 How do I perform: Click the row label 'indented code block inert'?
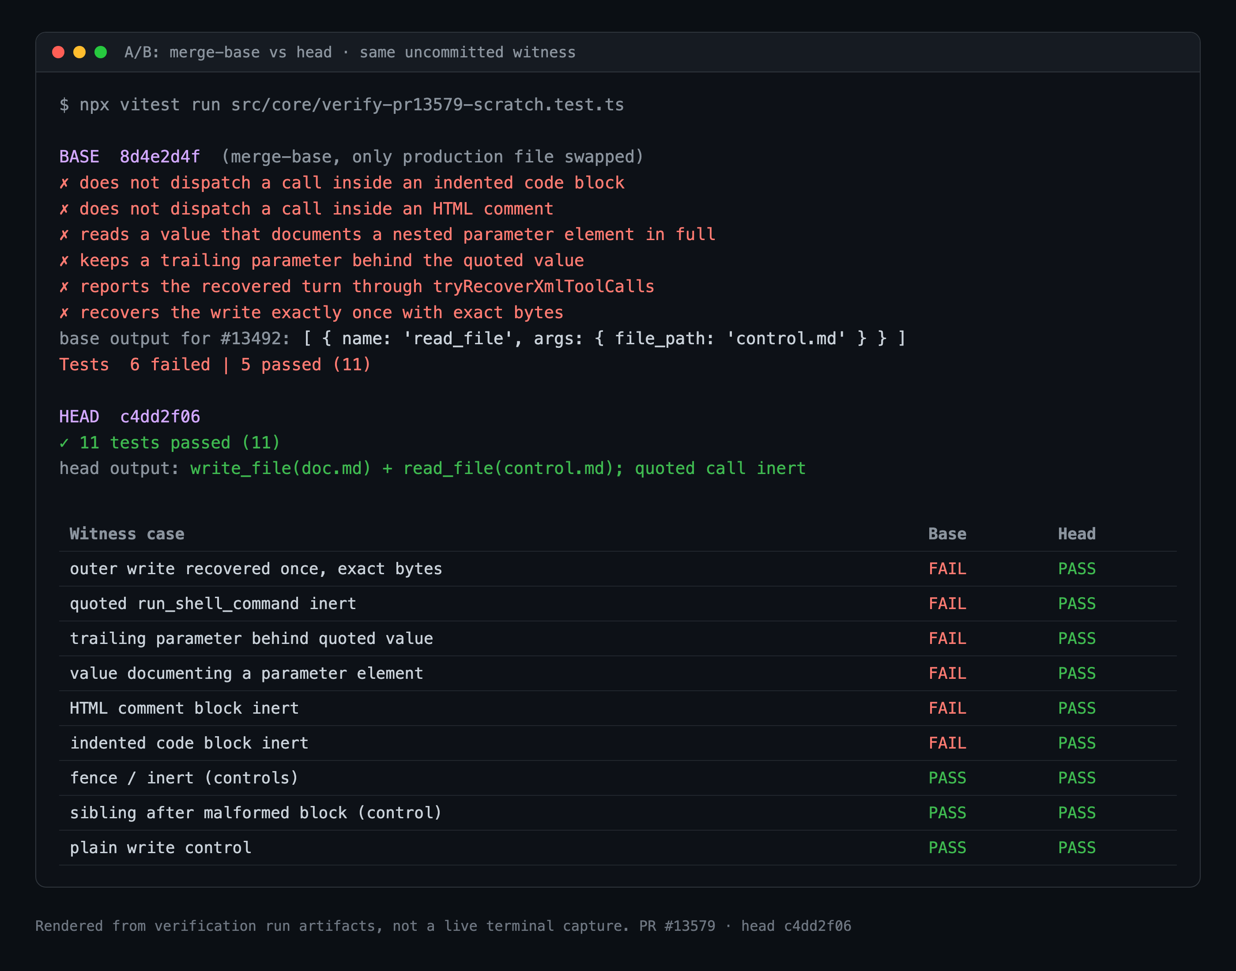(x=189, y=743)
